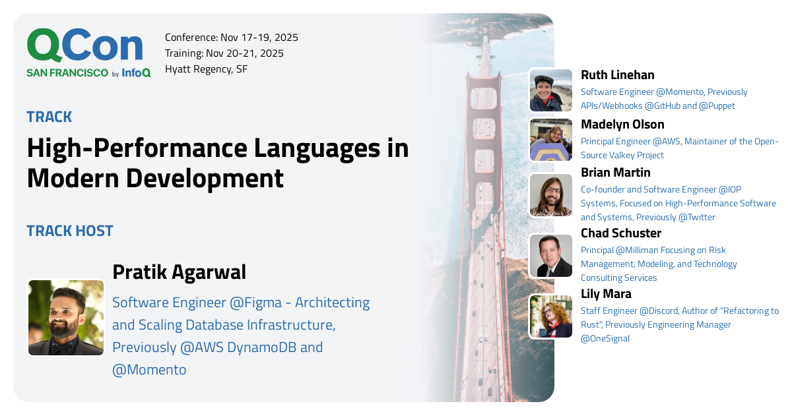Open the Pratik Agarwal track host link
Image resolution: width=792 pixels, height=414 pixels.
point(180,272)
